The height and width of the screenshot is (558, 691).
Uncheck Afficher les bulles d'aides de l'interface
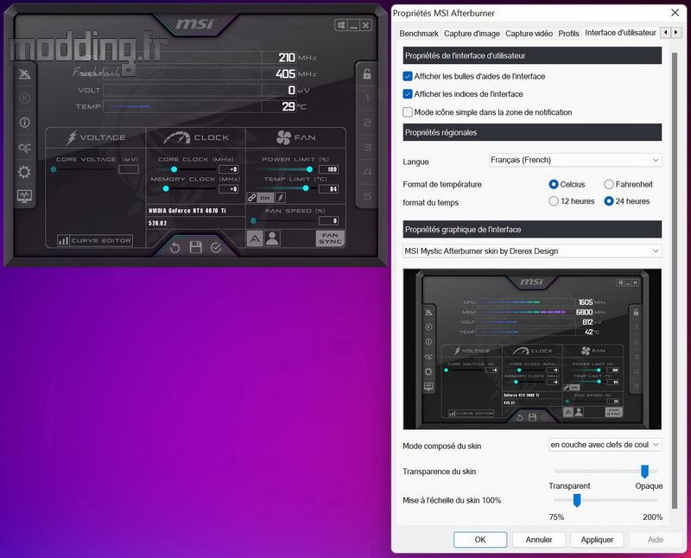point(408,76)
